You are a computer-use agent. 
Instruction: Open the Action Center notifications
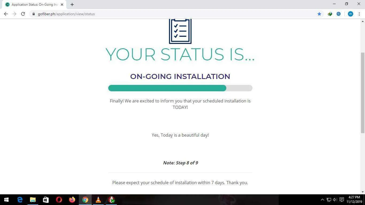pos(342,200)
